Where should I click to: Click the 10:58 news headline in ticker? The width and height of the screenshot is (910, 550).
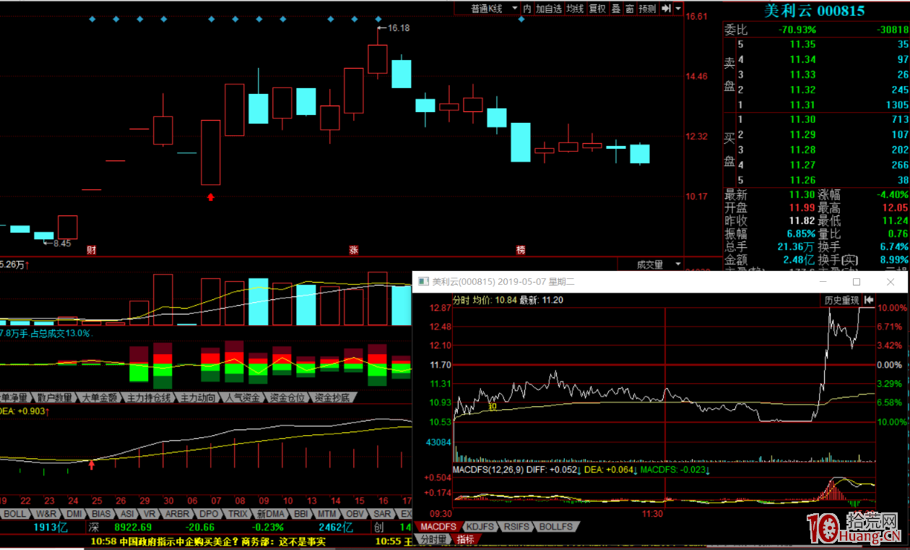(208, 541)
